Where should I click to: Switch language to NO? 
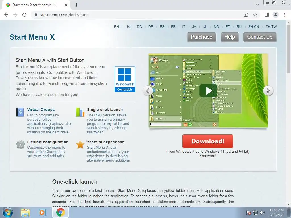pos(216,26)
